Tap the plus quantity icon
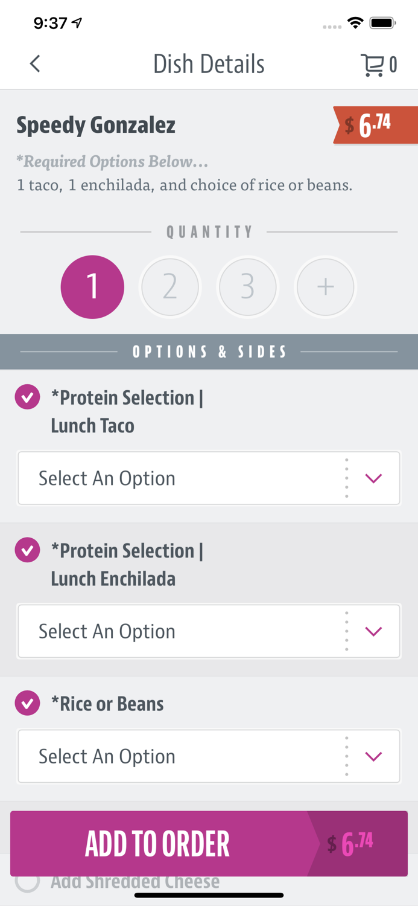The width and height of the screenshot is (418, 906). pyautogui.click(x=326, y=287)
